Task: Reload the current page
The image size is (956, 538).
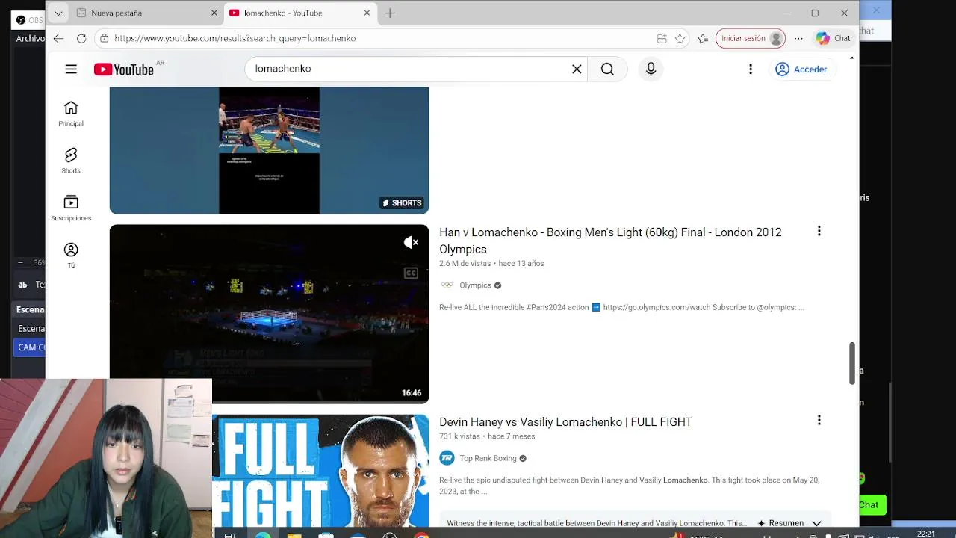Action: 81,38
